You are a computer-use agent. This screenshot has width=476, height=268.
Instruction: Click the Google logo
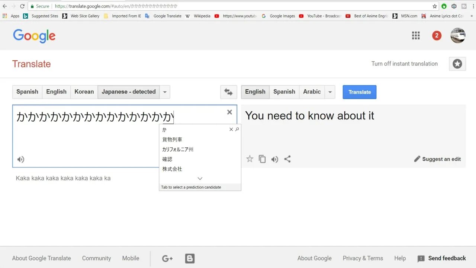[x=34, y=36]
